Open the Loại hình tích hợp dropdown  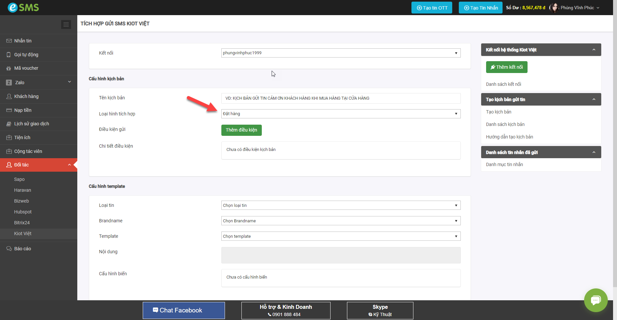[x=341, y=114]
